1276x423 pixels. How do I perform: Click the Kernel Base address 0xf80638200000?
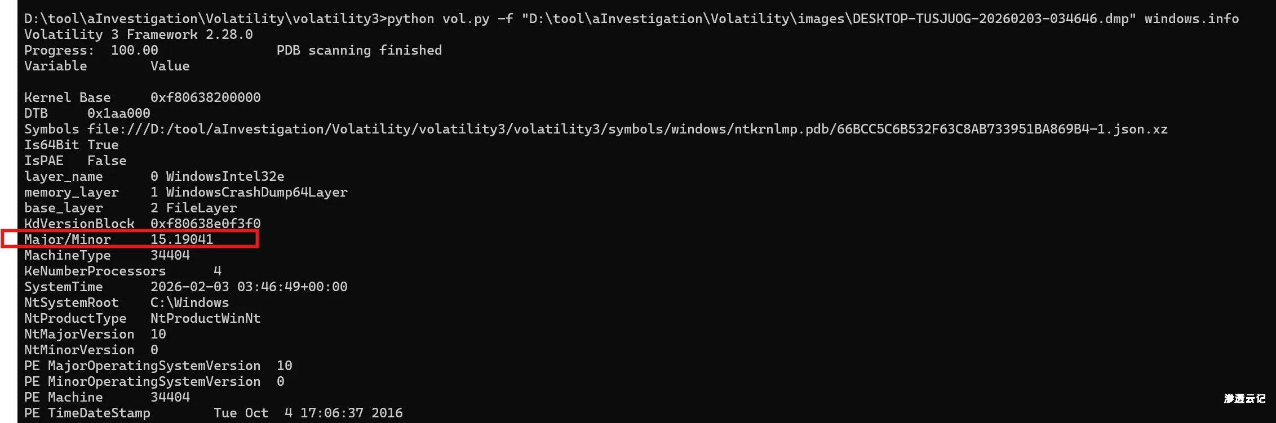coord(205,97)
